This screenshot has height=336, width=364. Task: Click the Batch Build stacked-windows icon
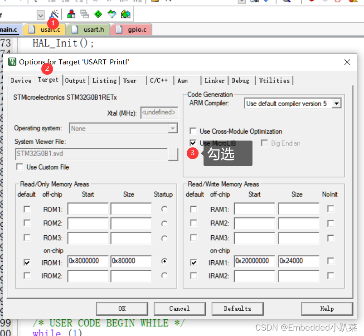point(84,14)
